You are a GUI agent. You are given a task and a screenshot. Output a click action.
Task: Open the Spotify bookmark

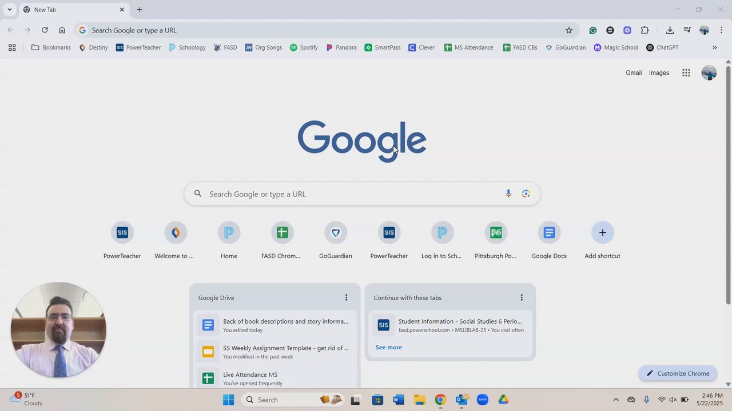click(304, 47)
